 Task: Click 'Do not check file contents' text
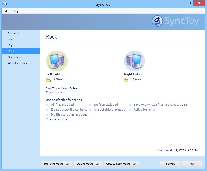[69, 110]
